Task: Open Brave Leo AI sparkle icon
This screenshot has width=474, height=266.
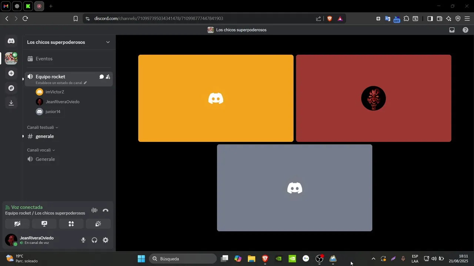Action: pyautogui.click(x=449, y=18)
